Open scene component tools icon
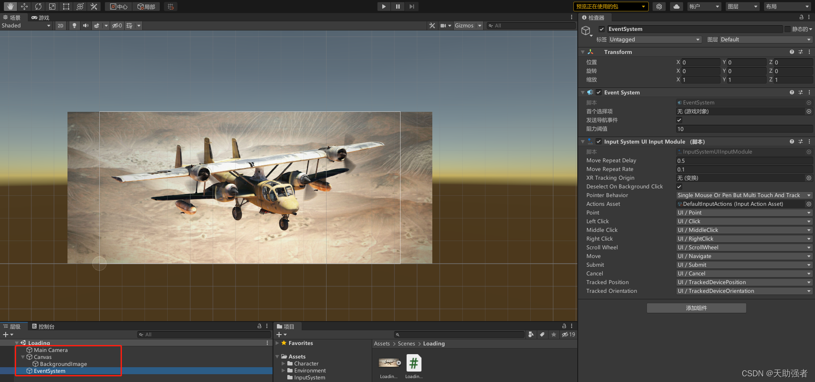This screenshot has width=815, height=382. coord(432,26)
